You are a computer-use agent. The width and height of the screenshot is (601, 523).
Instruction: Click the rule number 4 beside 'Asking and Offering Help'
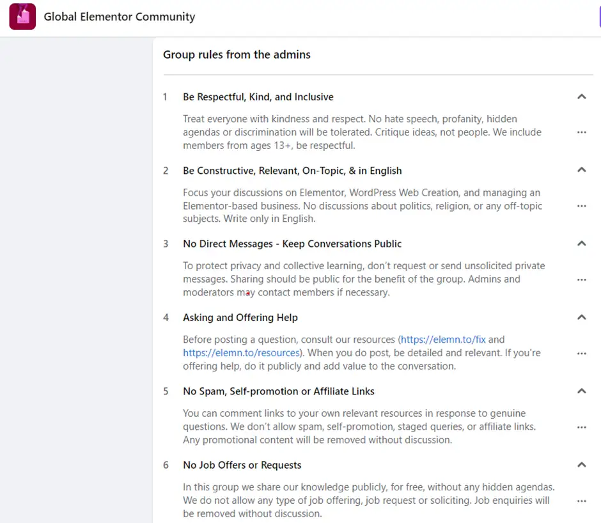166,317
